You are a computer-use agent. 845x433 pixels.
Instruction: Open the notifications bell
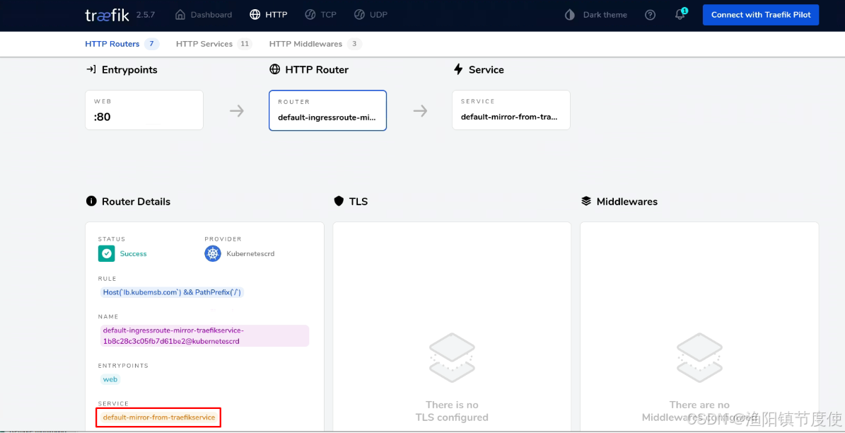(681, 14)
